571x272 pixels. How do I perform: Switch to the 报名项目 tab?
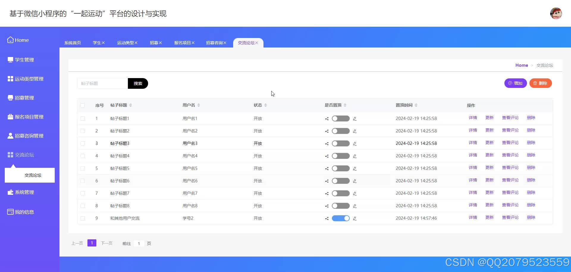(182, 43)
